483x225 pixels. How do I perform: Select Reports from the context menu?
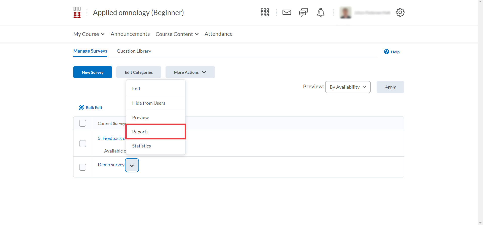tap(140, 132)
